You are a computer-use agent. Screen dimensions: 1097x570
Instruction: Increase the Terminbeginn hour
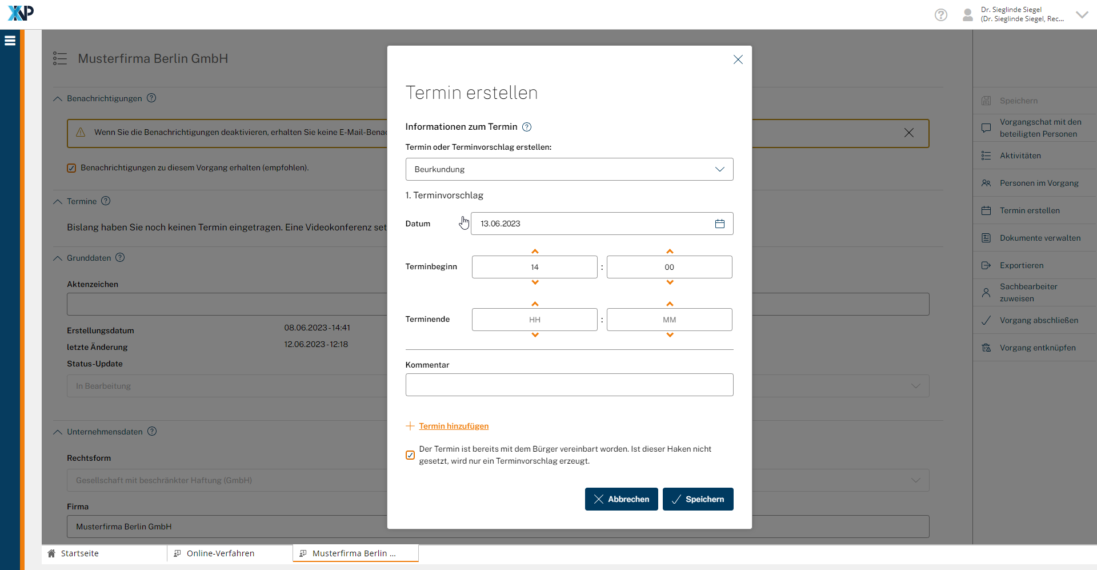pyautogui.click(x=535, y=251)
